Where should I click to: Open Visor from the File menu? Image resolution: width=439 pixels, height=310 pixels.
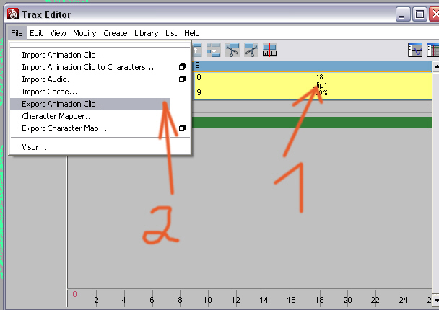tap(35, 147)
